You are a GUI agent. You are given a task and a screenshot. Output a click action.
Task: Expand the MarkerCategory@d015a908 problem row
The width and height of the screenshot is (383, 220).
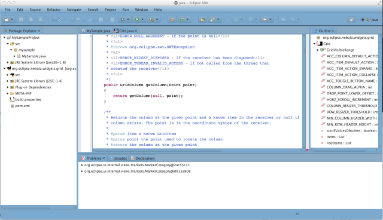(82, 171)
